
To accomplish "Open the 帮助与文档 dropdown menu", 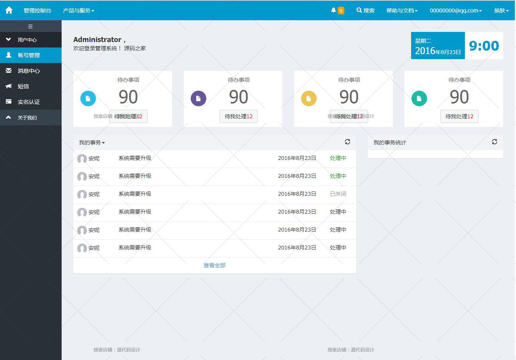I will [x=402, y=11].
